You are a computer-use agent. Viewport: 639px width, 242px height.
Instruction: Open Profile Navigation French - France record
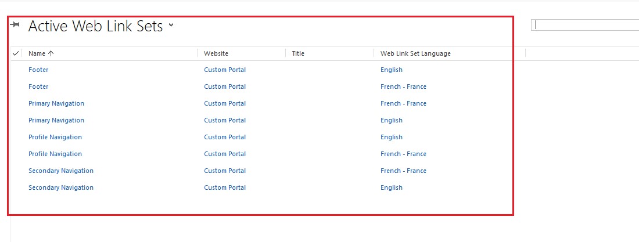tap(55, 154)
